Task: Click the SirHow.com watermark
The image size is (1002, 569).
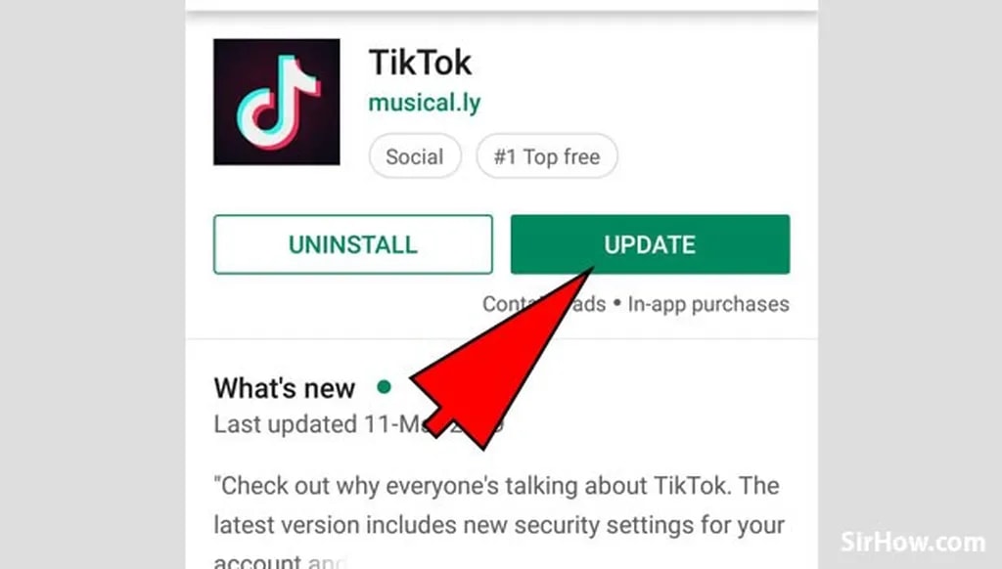Action: [x=913, y=542]
